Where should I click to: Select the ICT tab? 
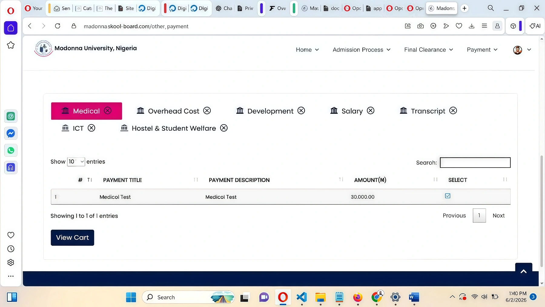click(78, 128)
